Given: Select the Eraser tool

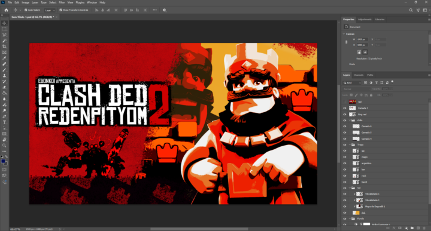Looking at the screenshot, I should [x=4, y=87].
